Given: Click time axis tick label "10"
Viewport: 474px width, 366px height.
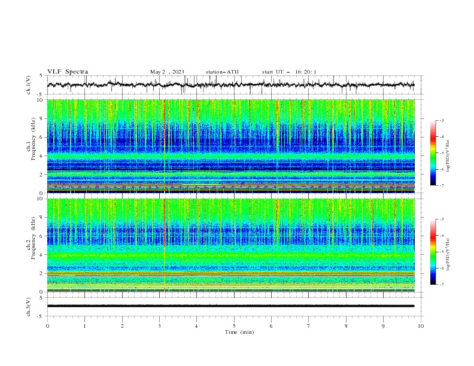Looking at the screenshot, I should [421, 326].
